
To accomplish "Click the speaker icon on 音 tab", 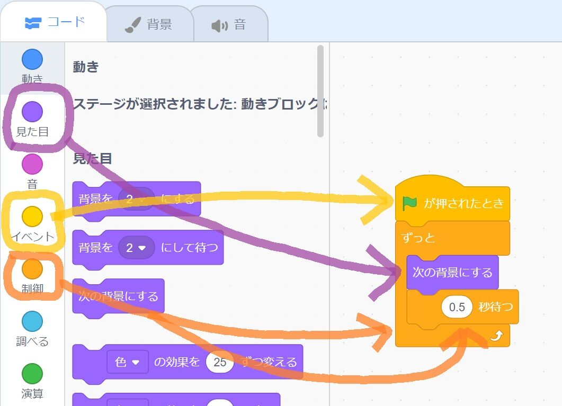I will point(219,26).
